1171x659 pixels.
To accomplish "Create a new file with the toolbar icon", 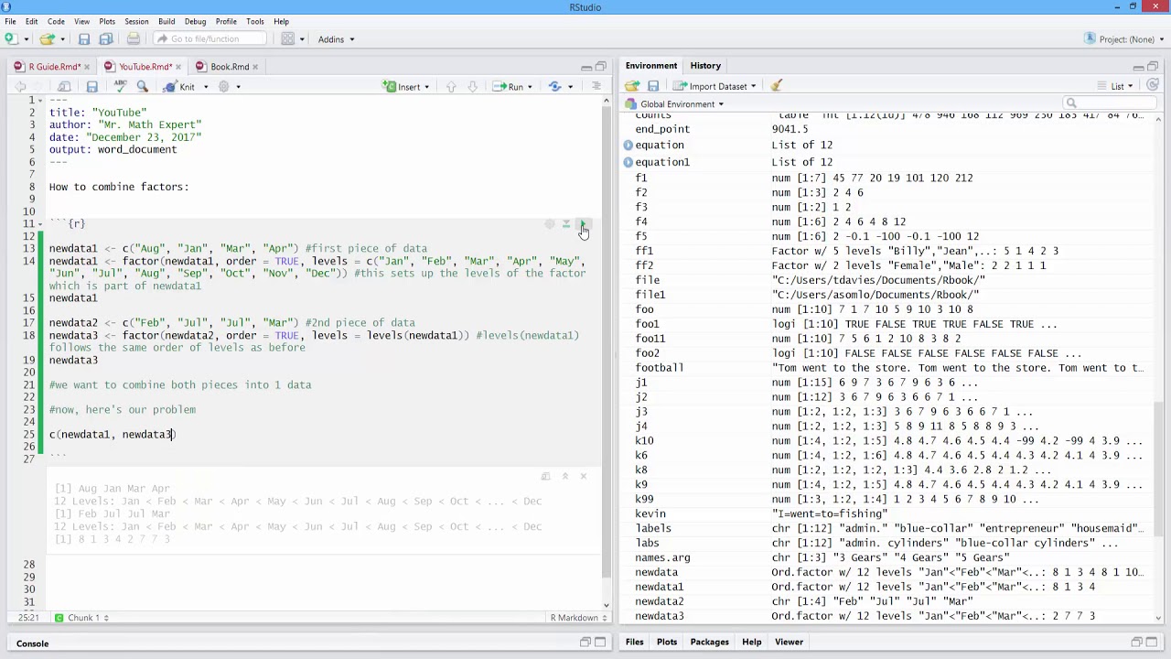I will tap(11, 39).
